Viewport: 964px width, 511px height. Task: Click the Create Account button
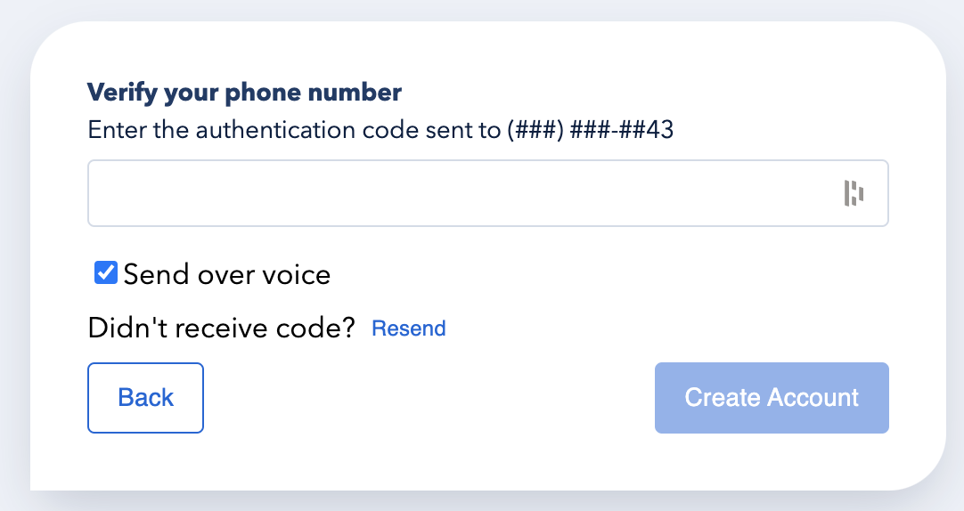(x=772, y=398)
